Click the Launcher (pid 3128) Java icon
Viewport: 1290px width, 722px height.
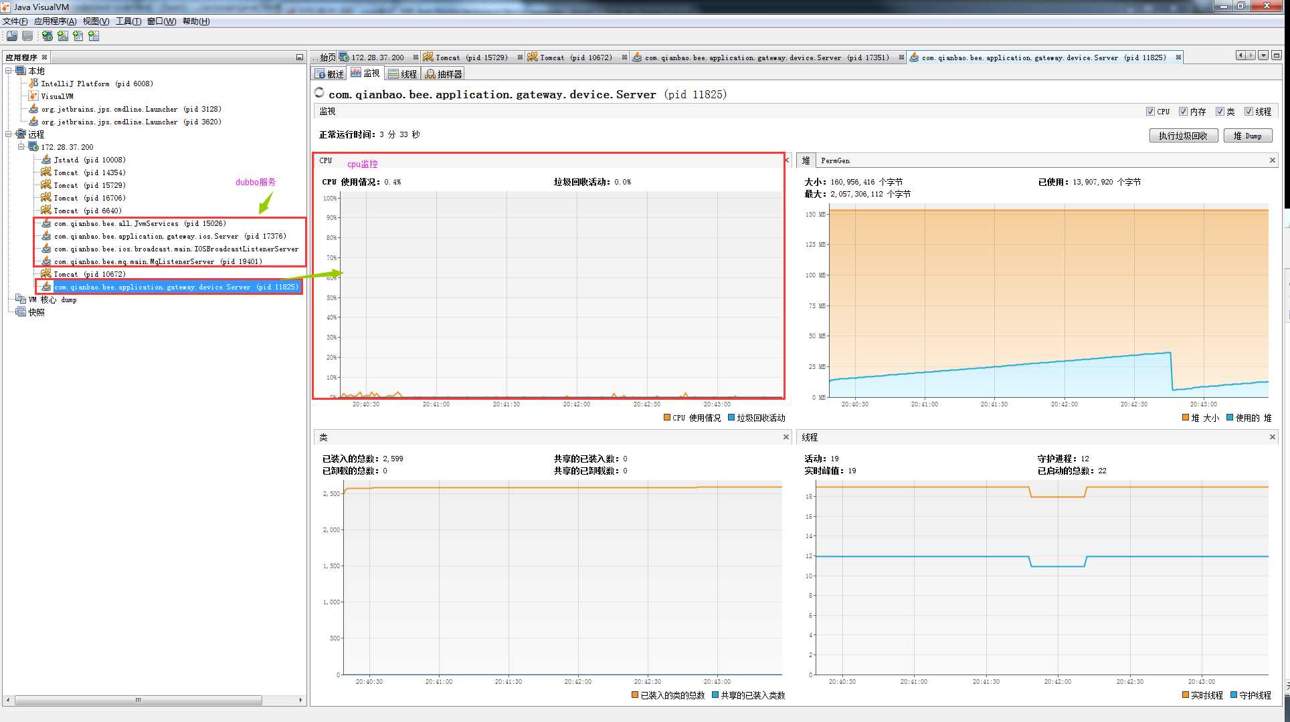(33, 109)
